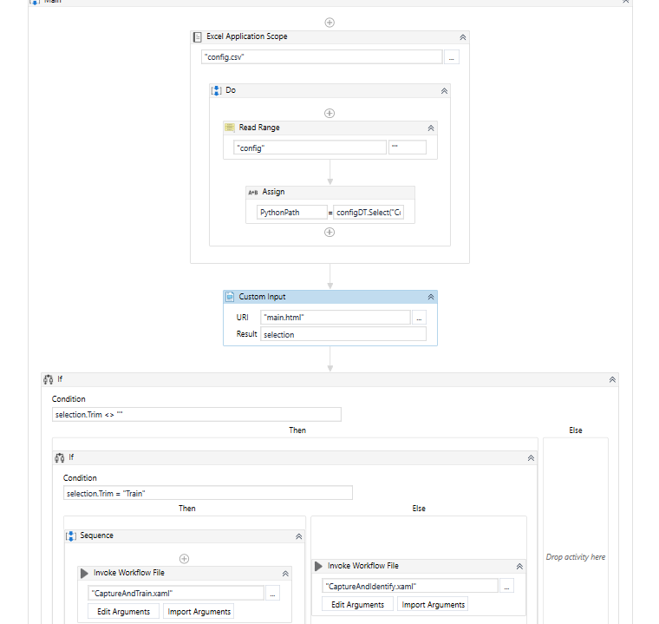Browse for config.csv workbook file
659x624 pixels.
click(x=452, y=57)
